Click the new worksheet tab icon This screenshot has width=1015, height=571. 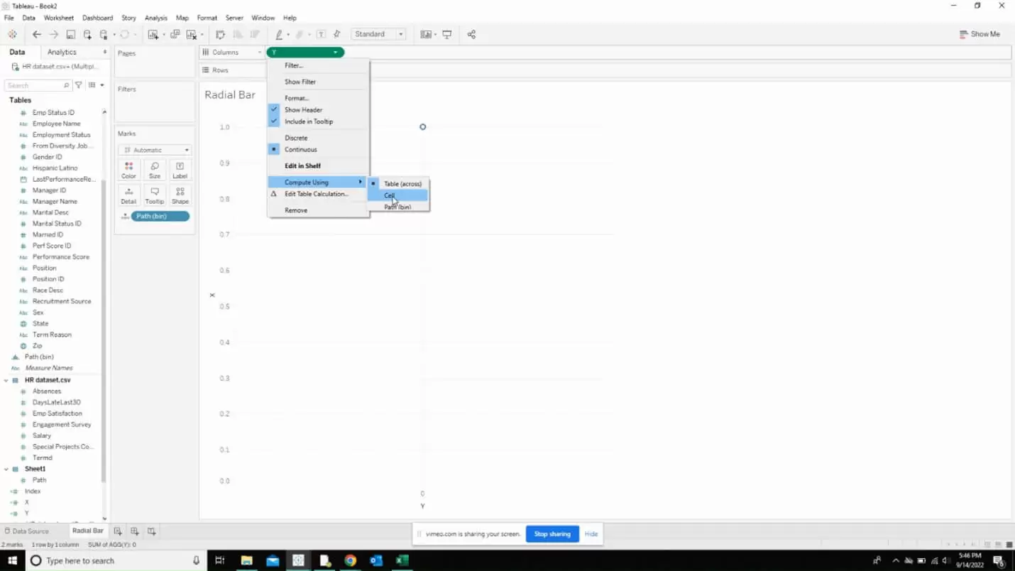tap(118, 531)
